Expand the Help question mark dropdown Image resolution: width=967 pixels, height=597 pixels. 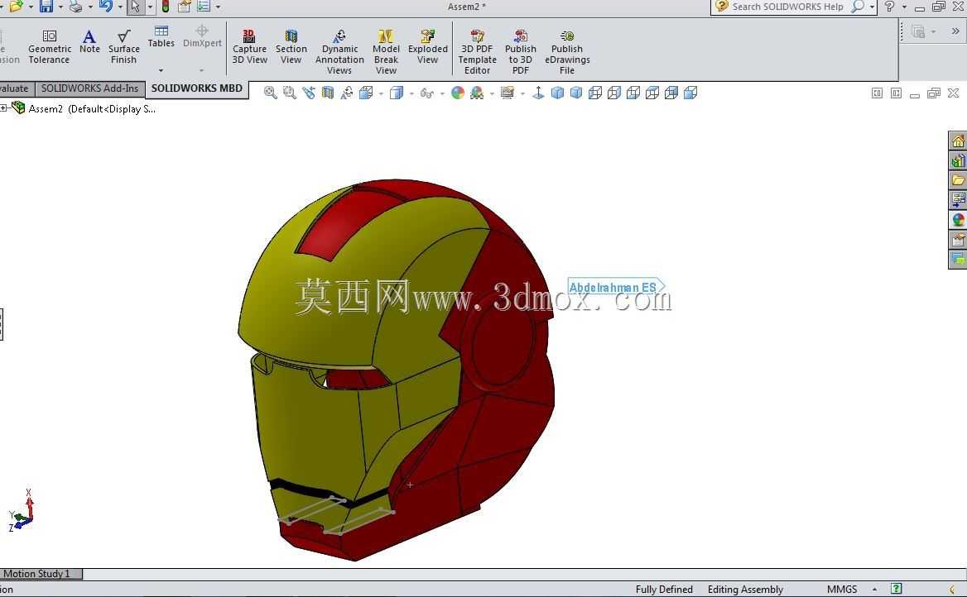(904, 7)
